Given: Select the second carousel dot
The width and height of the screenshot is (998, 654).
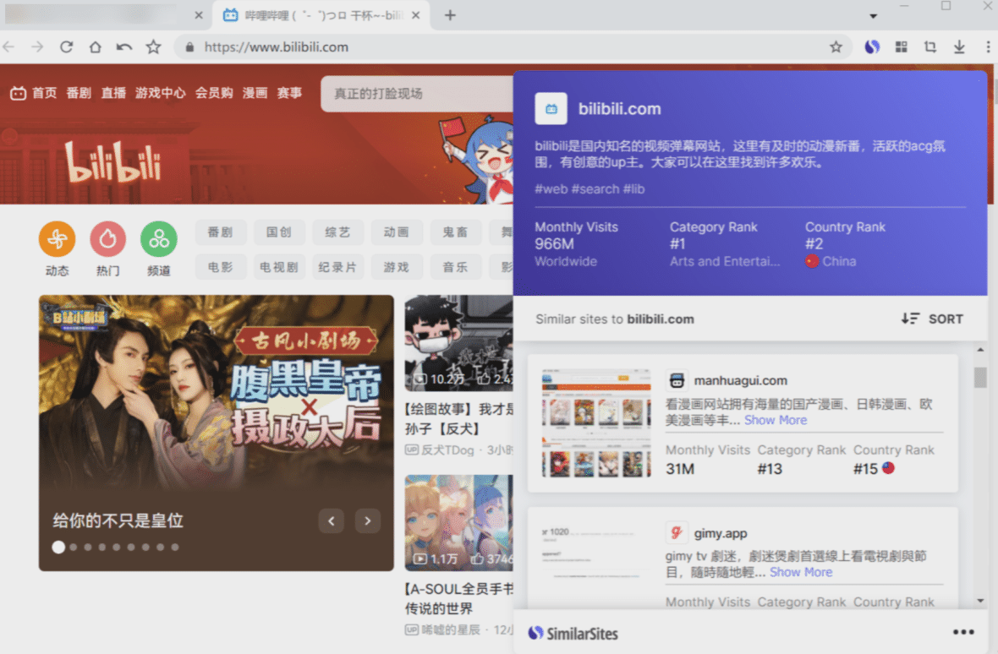Looking at the screenshot, I should pyautogui.click(x=74, y=548).
